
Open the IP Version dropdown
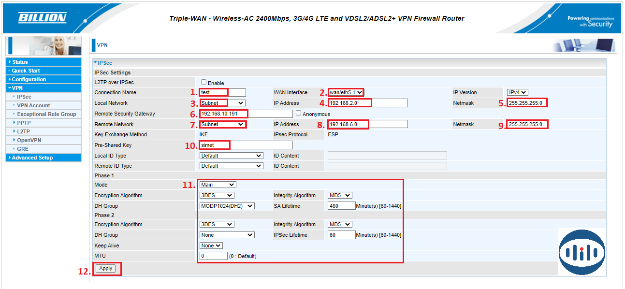(517, 92)
